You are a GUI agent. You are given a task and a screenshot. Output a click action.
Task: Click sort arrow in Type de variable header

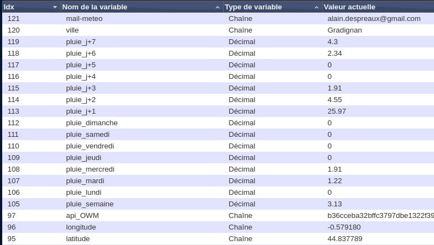coord(316,8)
